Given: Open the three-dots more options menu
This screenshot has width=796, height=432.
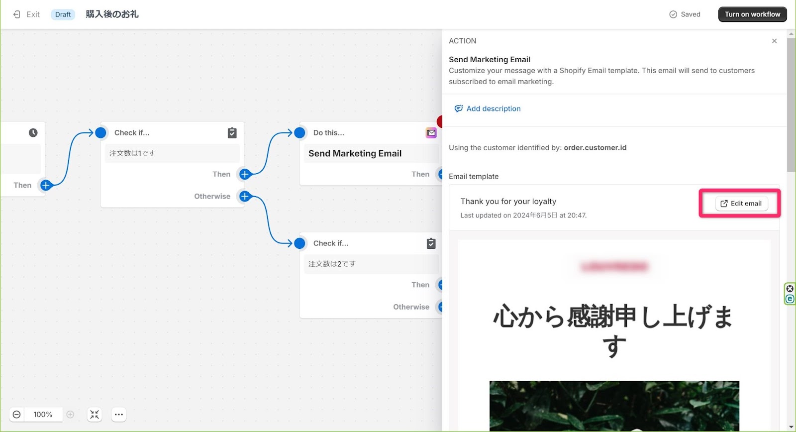Looking at the screenshot, I should click(118, 415).
